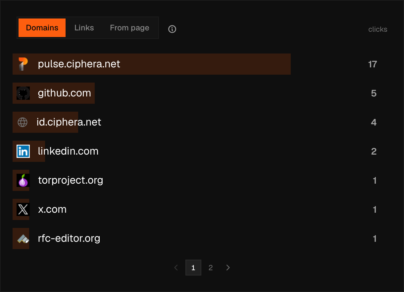Switch to the Links tab

coord(84,28)
